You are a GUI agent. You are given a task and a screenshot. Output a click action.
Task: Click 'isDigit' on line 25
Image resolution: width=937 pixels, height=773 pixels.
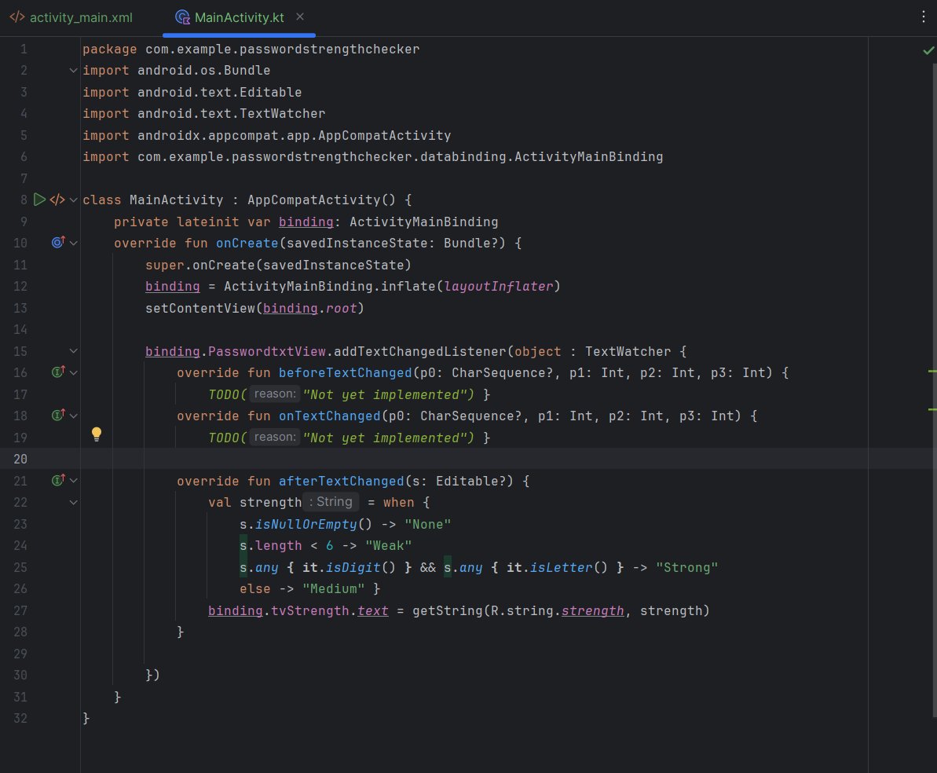(353, 567)
